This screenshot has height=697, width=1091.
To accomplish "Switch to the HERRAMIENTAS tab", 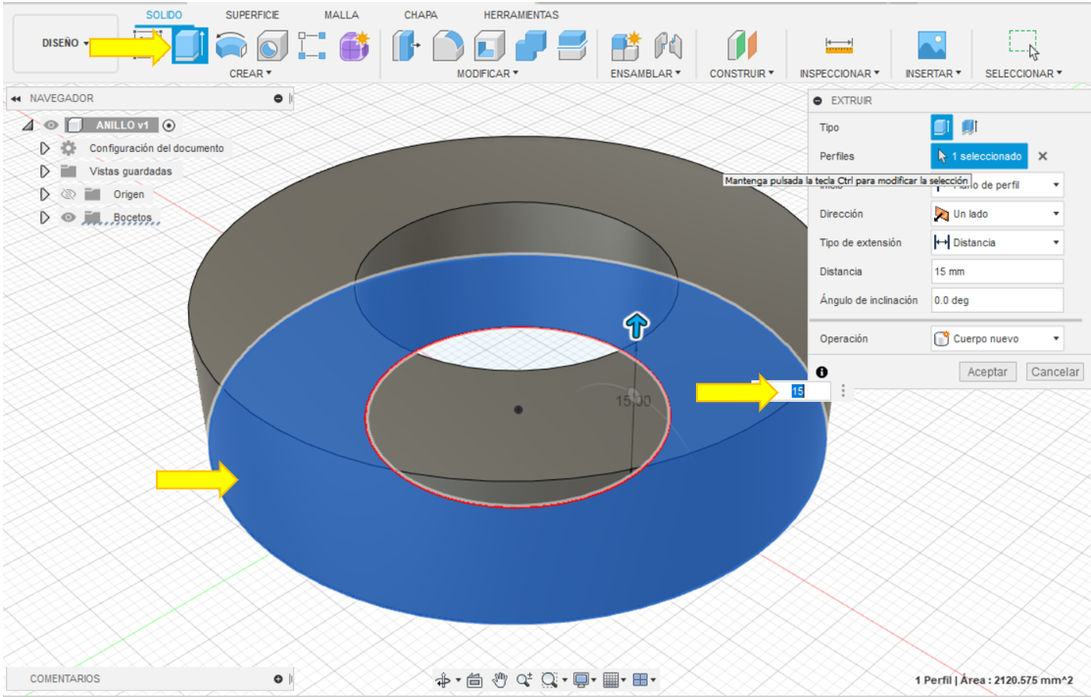I will pos(521,15).
